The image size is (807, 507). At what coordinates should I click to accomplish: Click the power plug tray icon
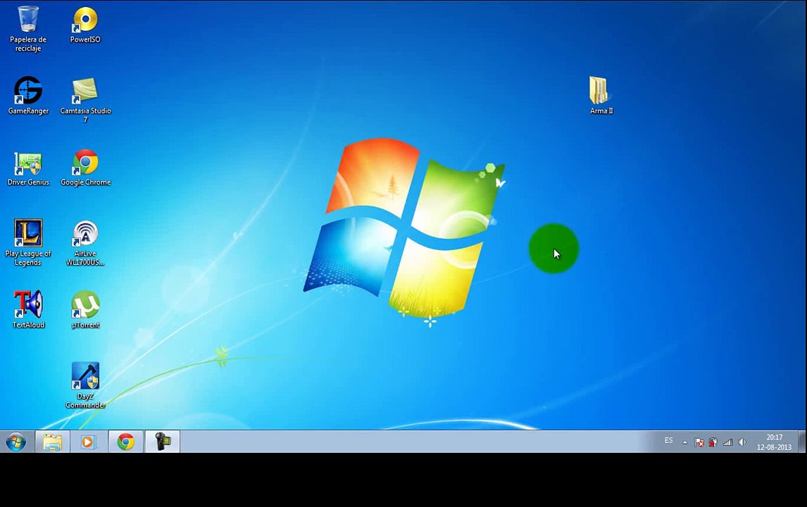[x=713, y=442]
